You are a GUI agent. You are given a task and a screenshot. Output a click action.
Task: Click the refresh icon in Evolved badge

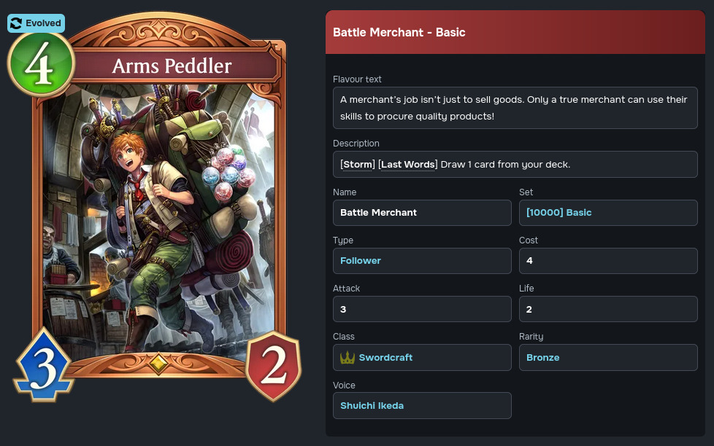pos(16,23)
